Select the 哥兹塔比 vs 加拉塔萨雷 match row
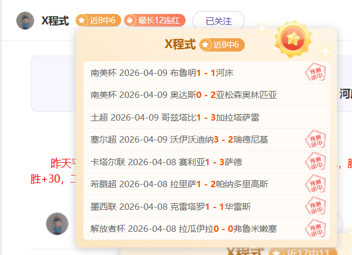 click(175, 117)
